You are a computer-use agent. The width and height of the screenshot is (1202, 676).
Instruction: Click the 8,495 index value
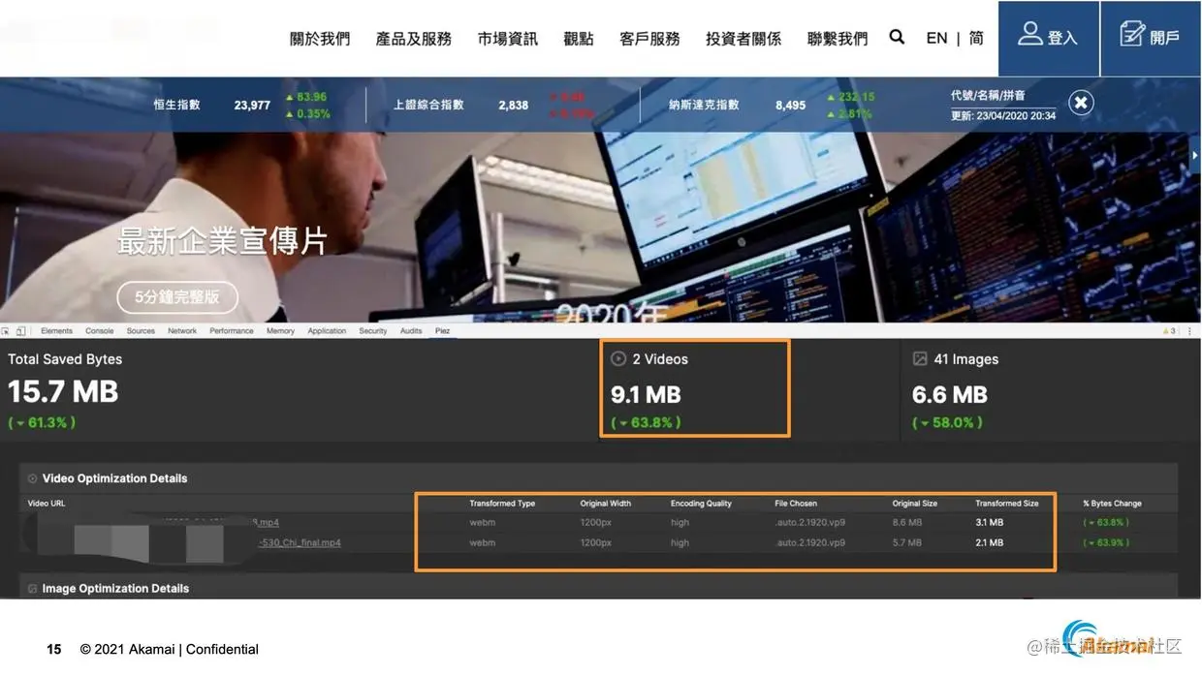[790, 105]
